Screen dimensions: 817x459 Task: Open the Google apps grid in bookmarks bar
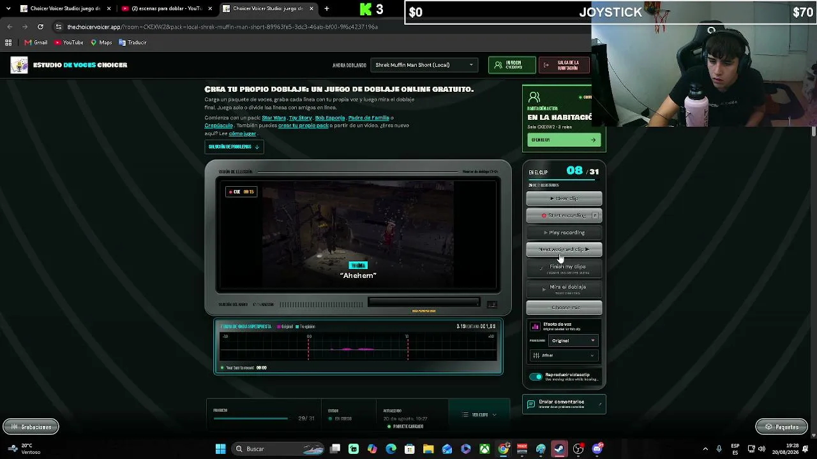point(8,43)
